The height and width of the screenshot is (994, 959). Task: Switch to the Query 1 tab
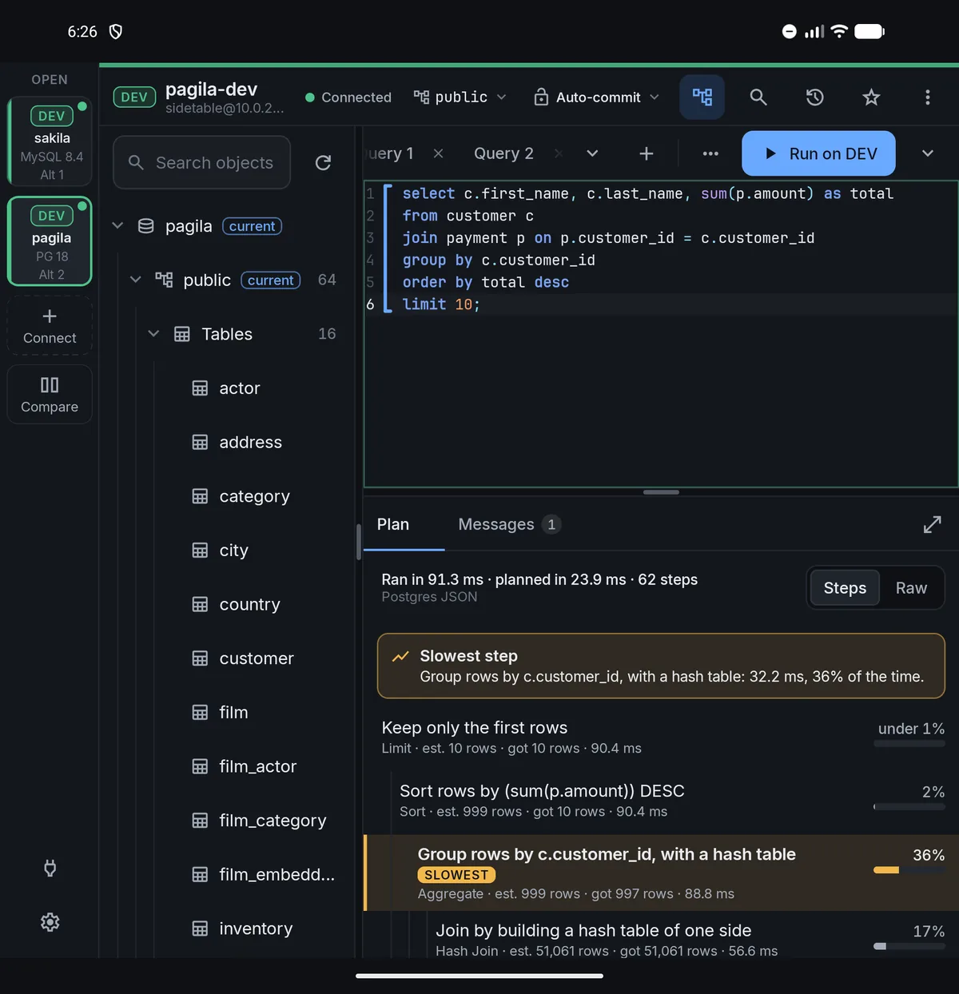coord(392,153)
